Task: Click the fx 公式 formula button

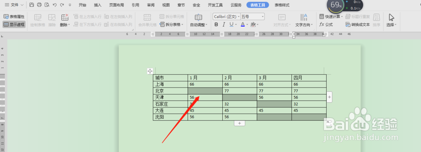Action: click(x=326, y=24)
